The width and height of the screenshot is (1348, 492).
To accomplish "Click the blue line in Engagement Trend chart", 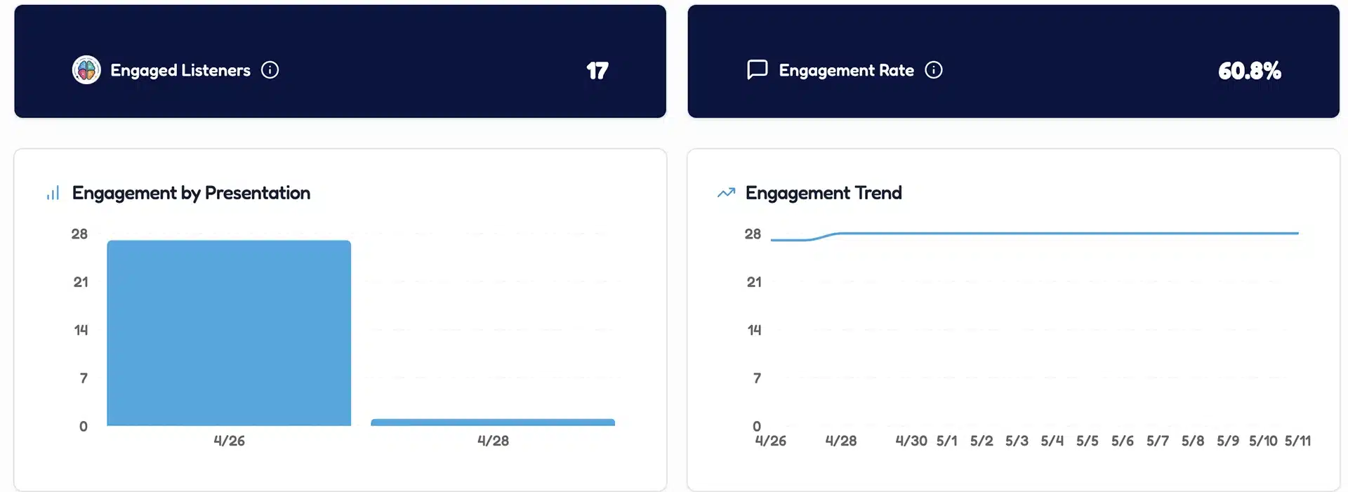I will click(1053, 233).
